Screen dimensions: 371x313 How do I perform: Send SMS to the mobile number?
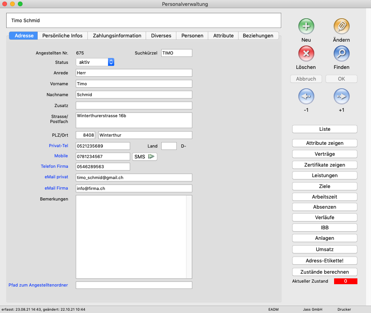(x=145, y=157)
